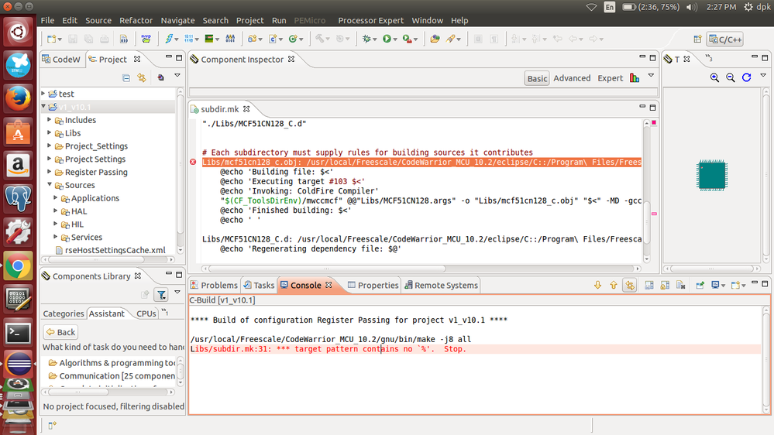Click the bar chart icon in Component Inspector

tap(635, 78)
